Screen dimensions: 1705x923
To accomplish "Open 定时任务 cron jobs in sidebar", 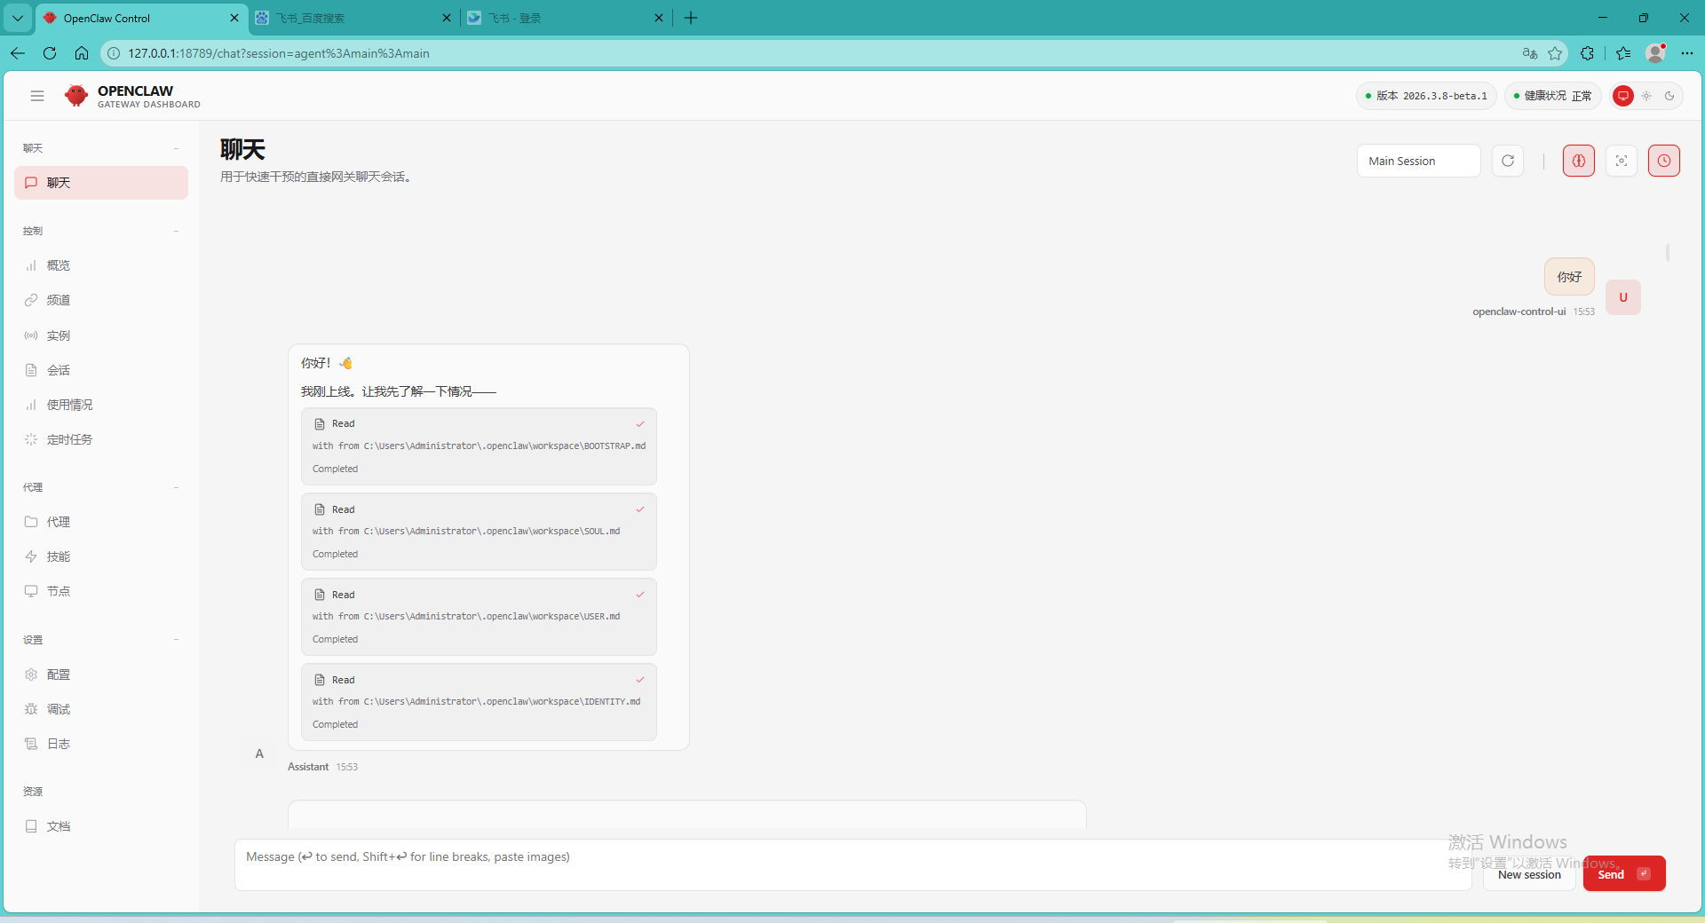I will [101, 439].
